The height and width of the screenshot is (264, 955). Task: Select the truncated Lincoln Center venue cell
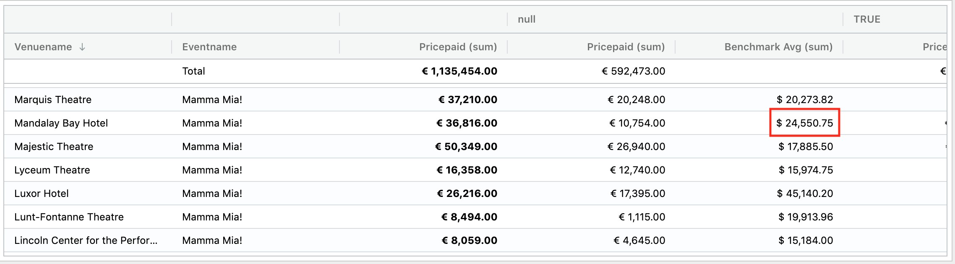[86, 241]
